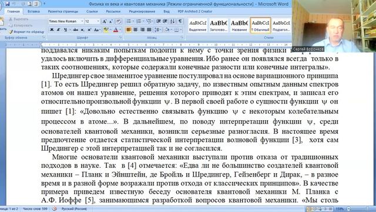
Task: Open the font color dropdown arrow
Action: point(120,30)
